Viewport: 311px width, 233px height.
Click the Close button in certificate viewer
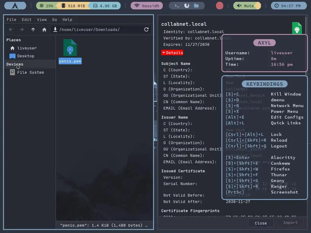[x=261, y=223]
